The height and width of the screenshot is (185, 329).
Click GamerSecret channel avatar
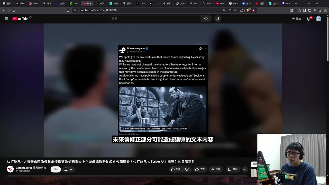10,169
